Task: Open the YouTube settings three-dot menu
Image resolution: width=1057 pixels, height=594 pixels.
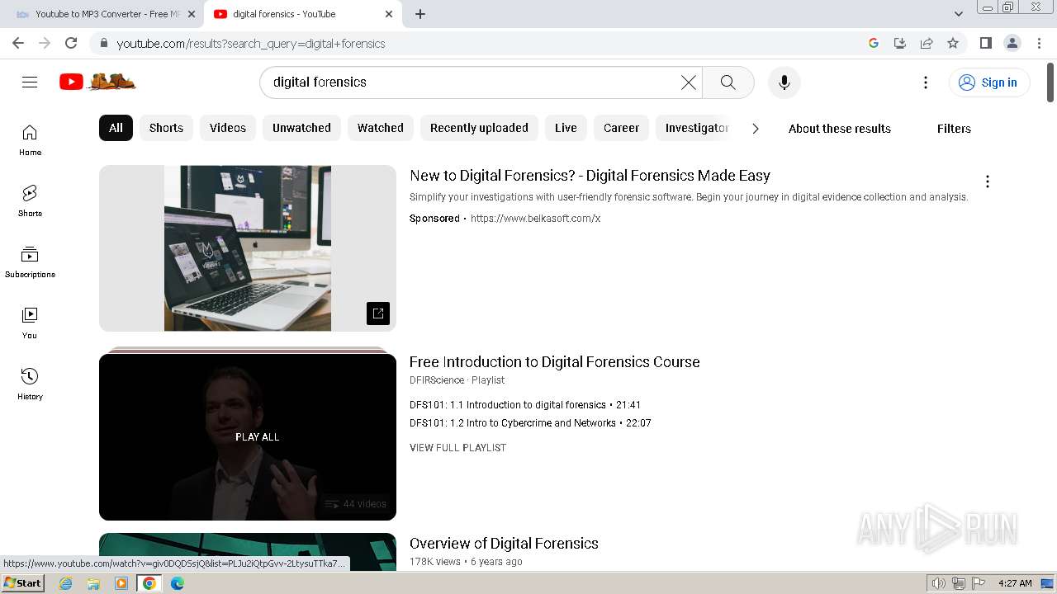Action: [x=926, y=82]
